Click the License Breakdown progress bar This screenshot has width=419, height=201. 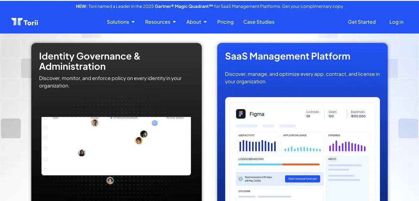[x=279, y=164]
